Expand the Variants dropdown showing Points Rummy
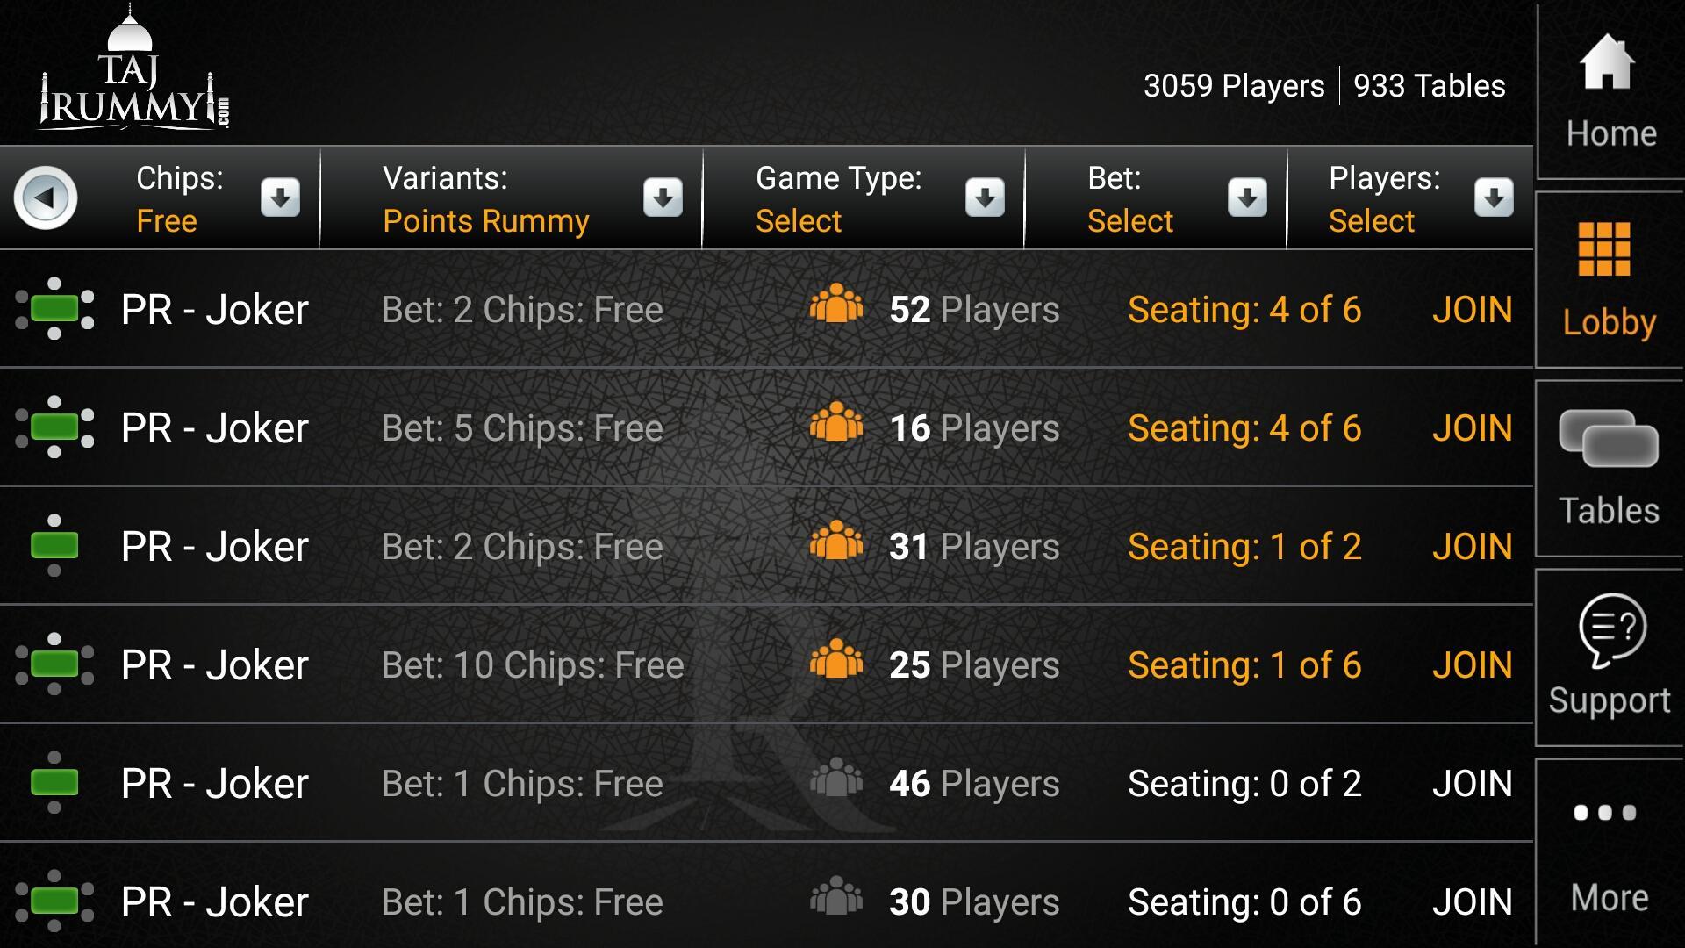The height and width of the screenshot is (948, 1685). [662, 198]
